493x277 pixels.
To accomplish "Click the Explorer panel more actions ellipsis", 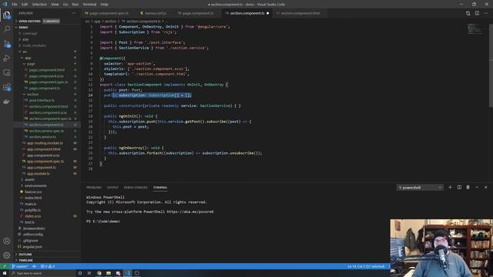I will pyautogui.click(x=74, y=13).
